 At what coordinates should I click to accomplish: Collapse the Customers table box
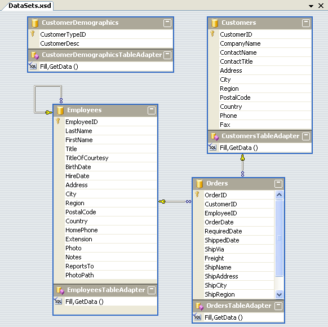306,23
